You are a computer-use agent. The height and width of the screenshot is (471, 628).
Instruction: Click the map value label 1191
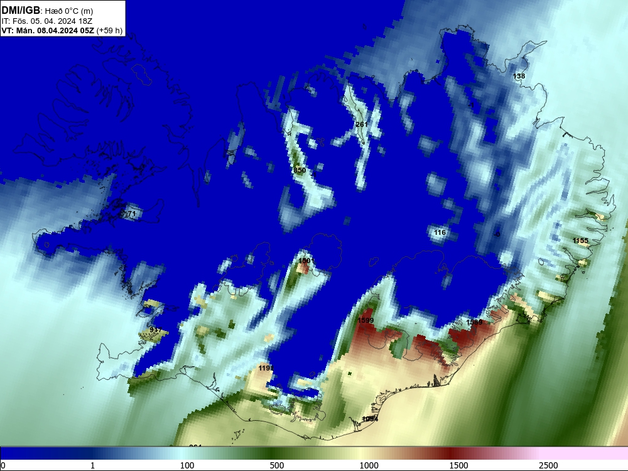point(266,368)
